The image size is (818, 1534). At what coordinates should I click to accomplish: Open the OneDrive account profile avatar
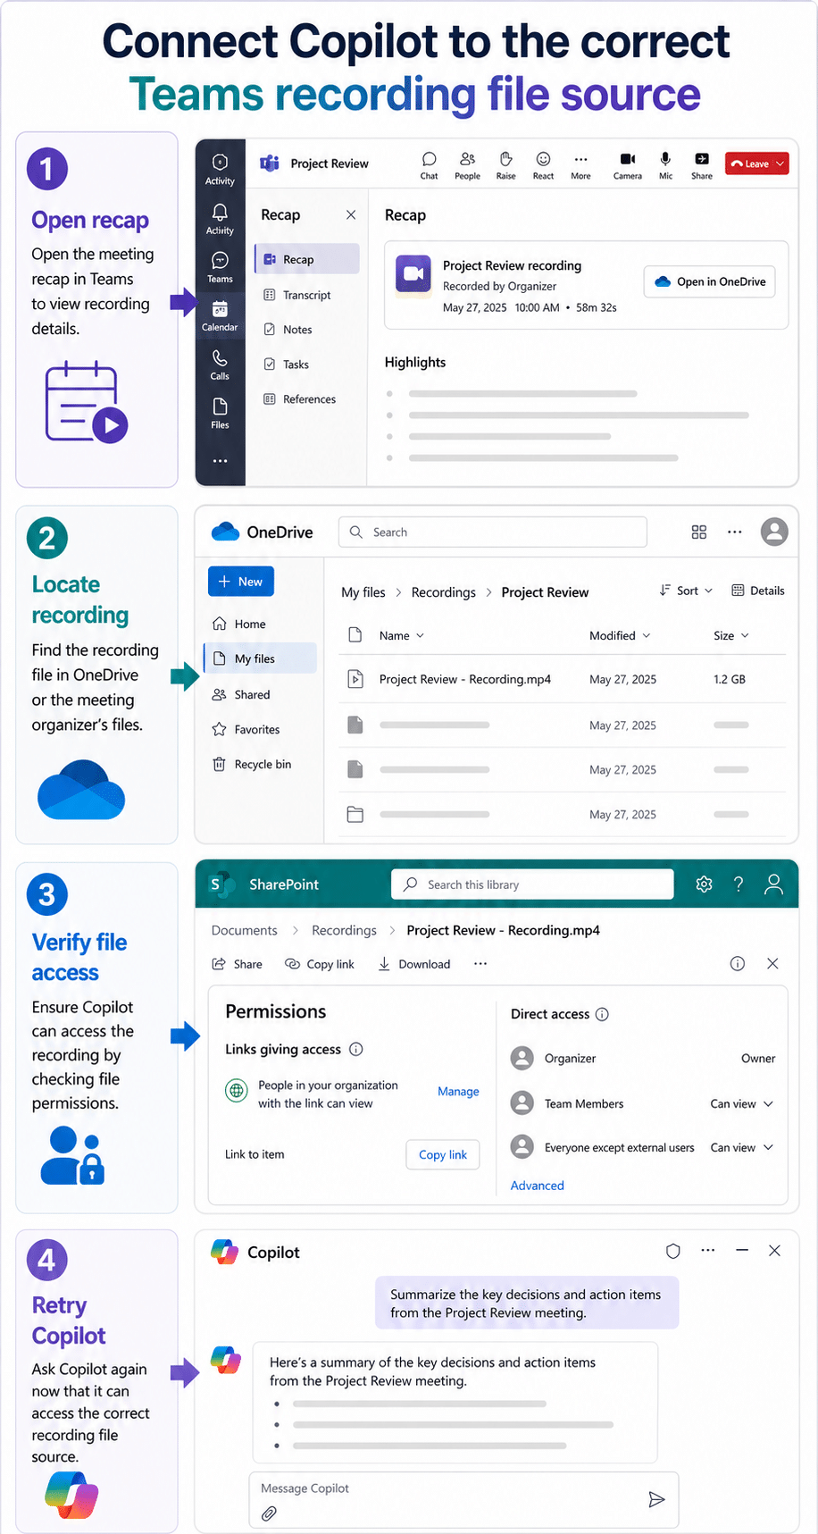(774, 532)
